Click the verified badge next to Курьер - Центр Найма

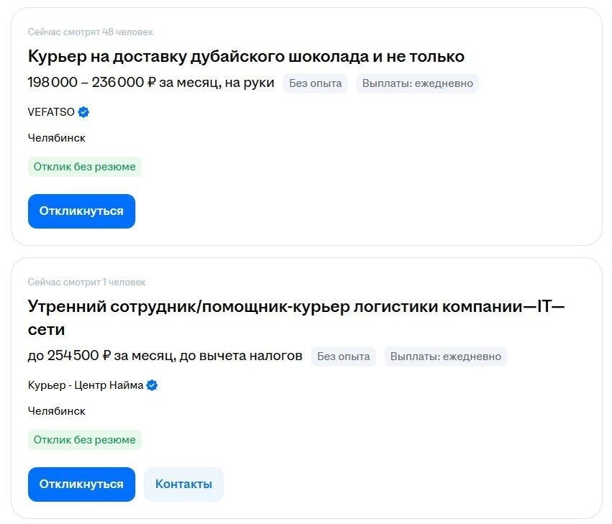pyautogui.click(x=151, y=385)
